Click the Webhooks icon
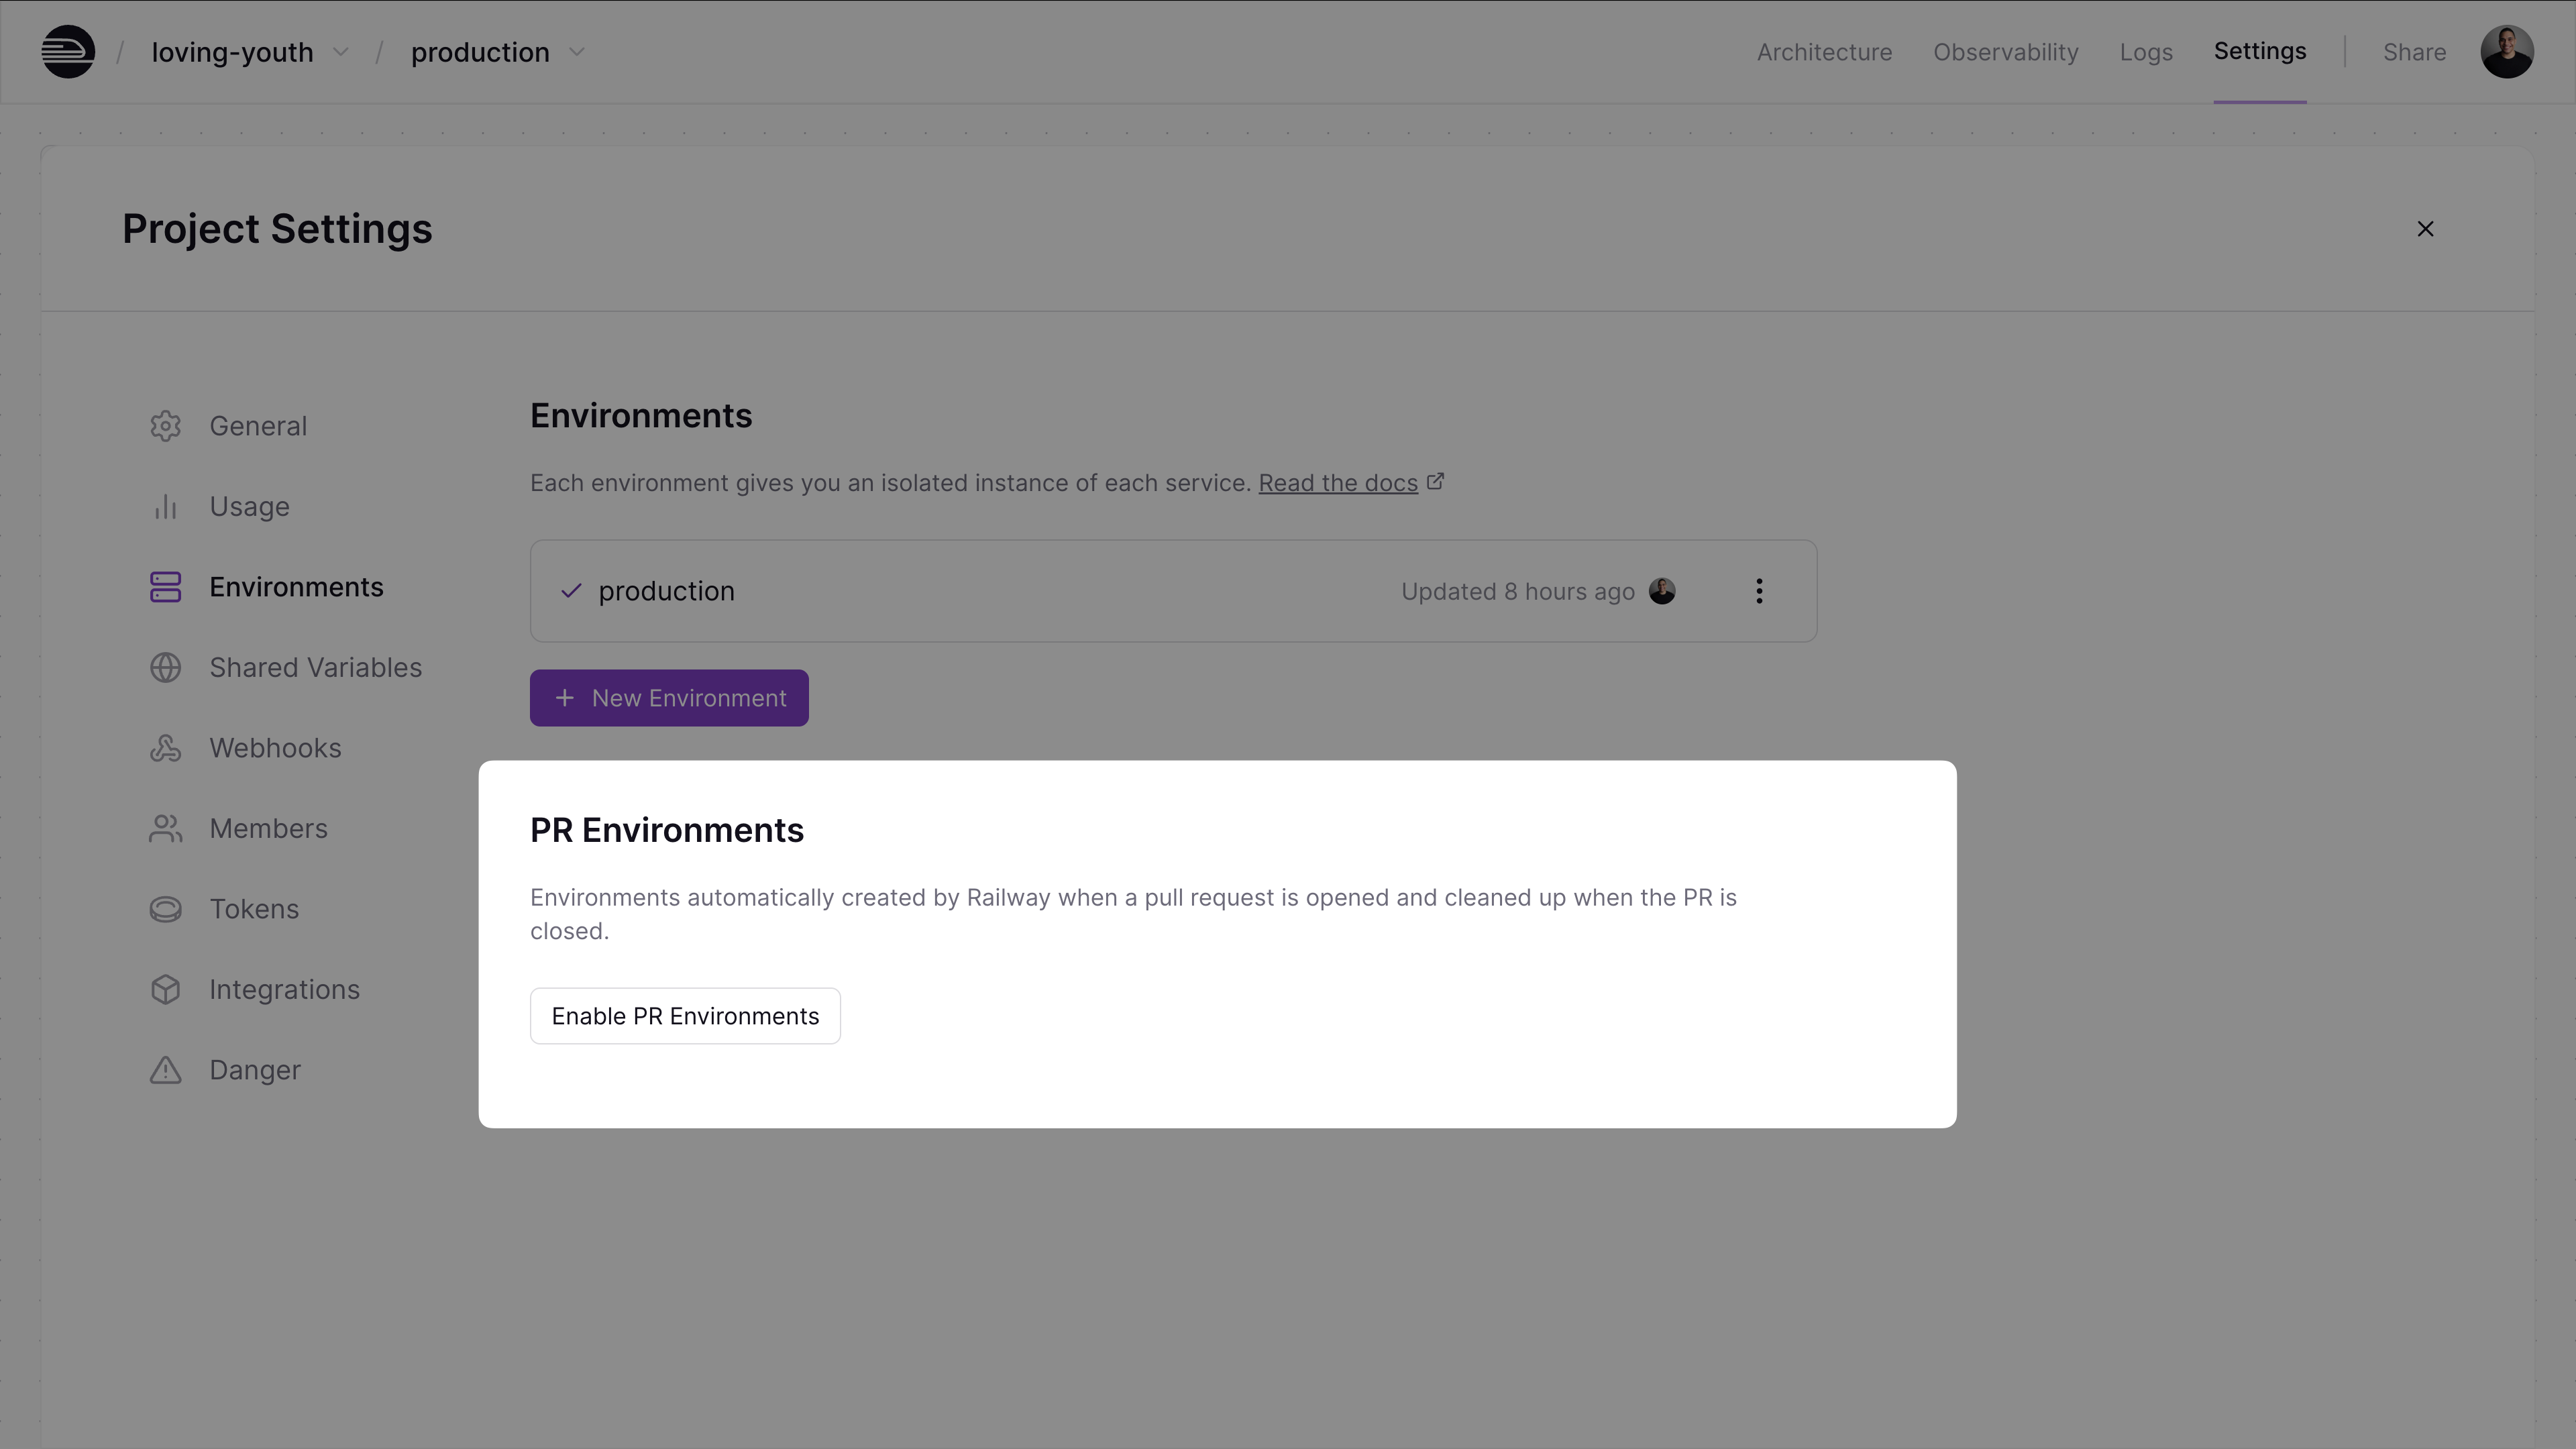 [166, 748]
